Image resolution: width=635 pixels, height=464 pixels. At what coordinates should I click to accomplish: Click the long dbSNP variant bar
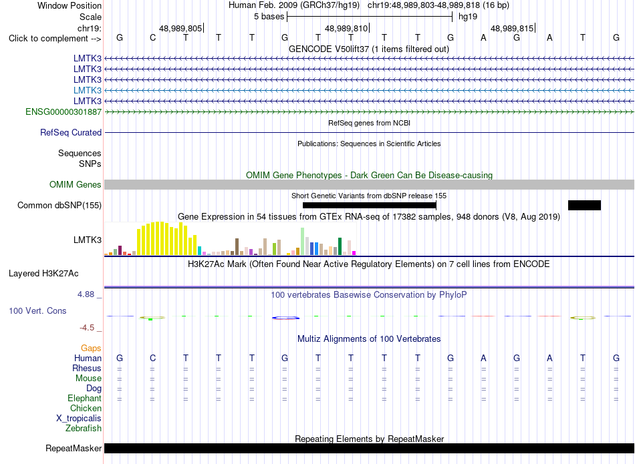(x=370, y=205)
